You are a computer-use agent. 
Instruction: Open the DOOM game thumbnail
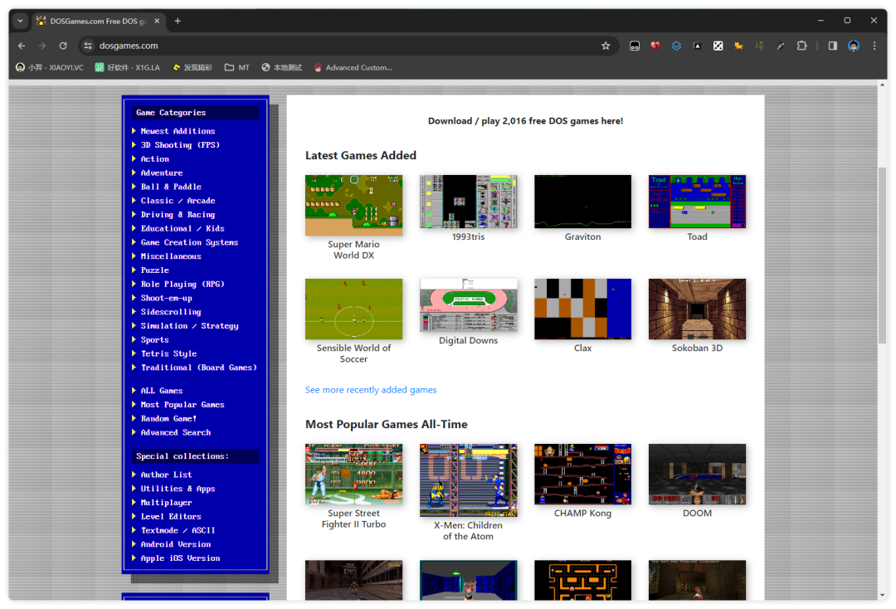pyautogui.click(x=697, y=474)
